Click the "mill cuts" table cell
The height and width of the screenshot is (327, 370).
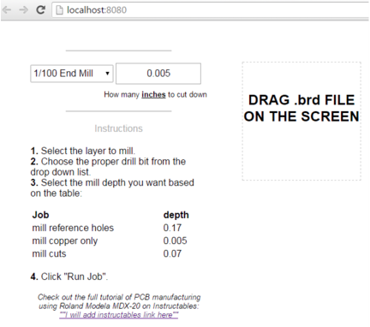tap(49, 253)
